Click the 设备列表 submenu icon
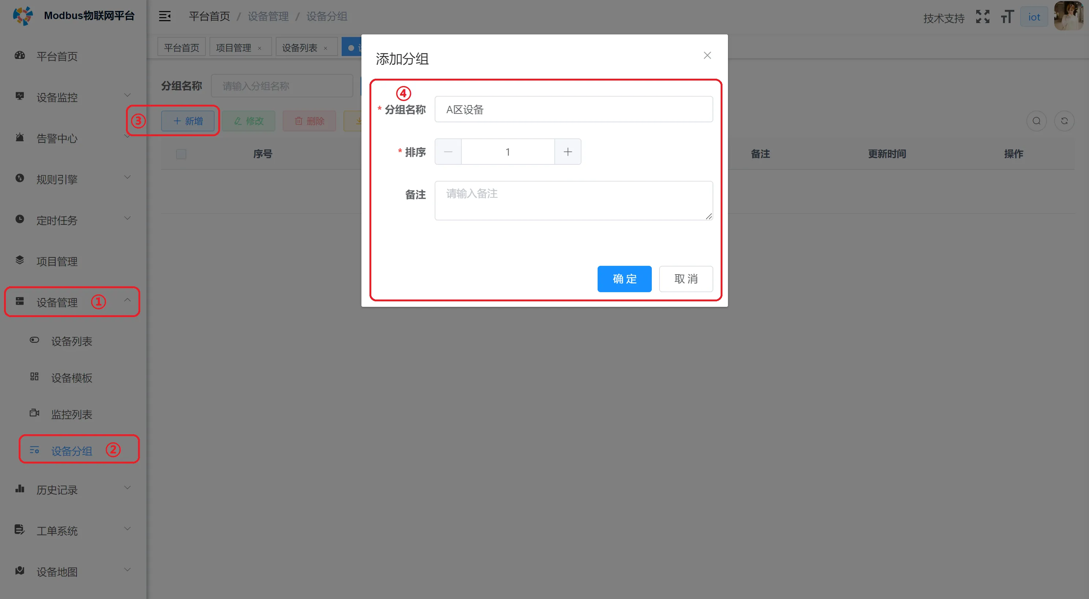This screenshot has width=1089, height=599. 34,340
